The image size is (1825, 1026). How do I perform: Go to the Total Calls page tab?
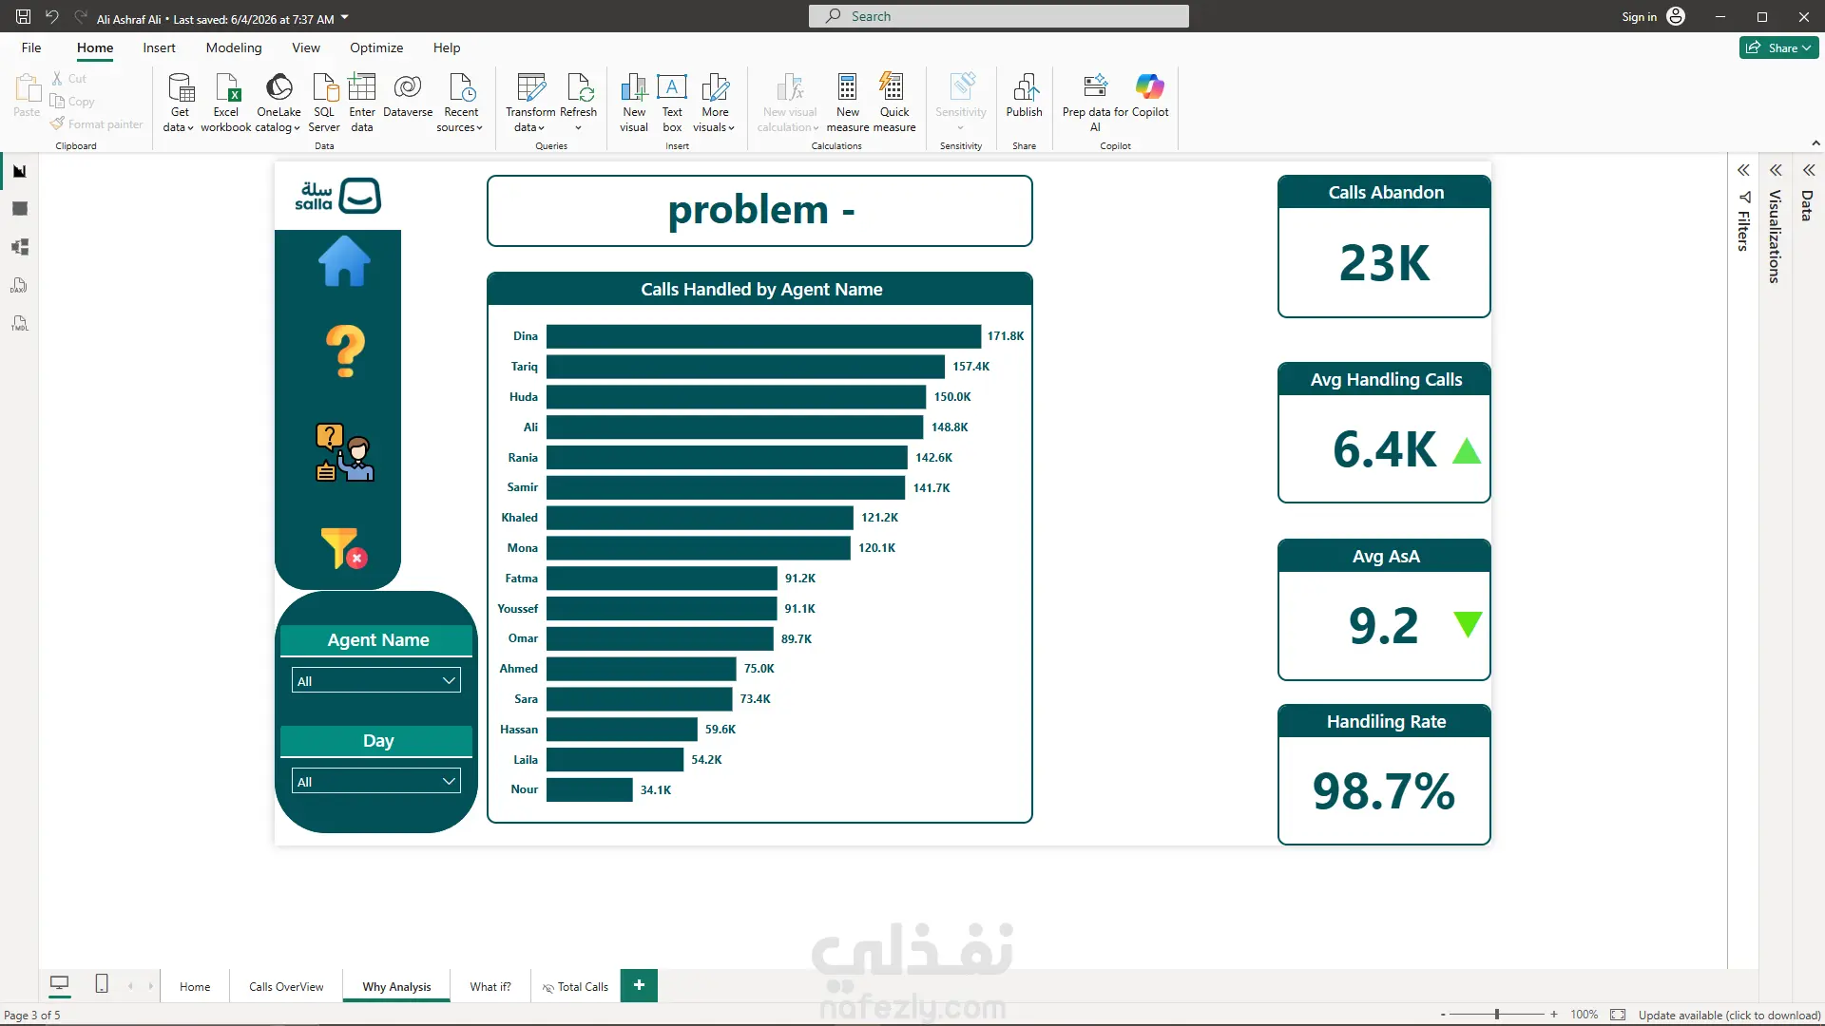point(576,986)
